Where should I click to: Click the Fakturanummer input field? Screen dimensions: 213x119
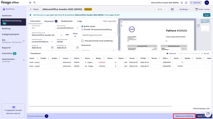coord(67,42)
